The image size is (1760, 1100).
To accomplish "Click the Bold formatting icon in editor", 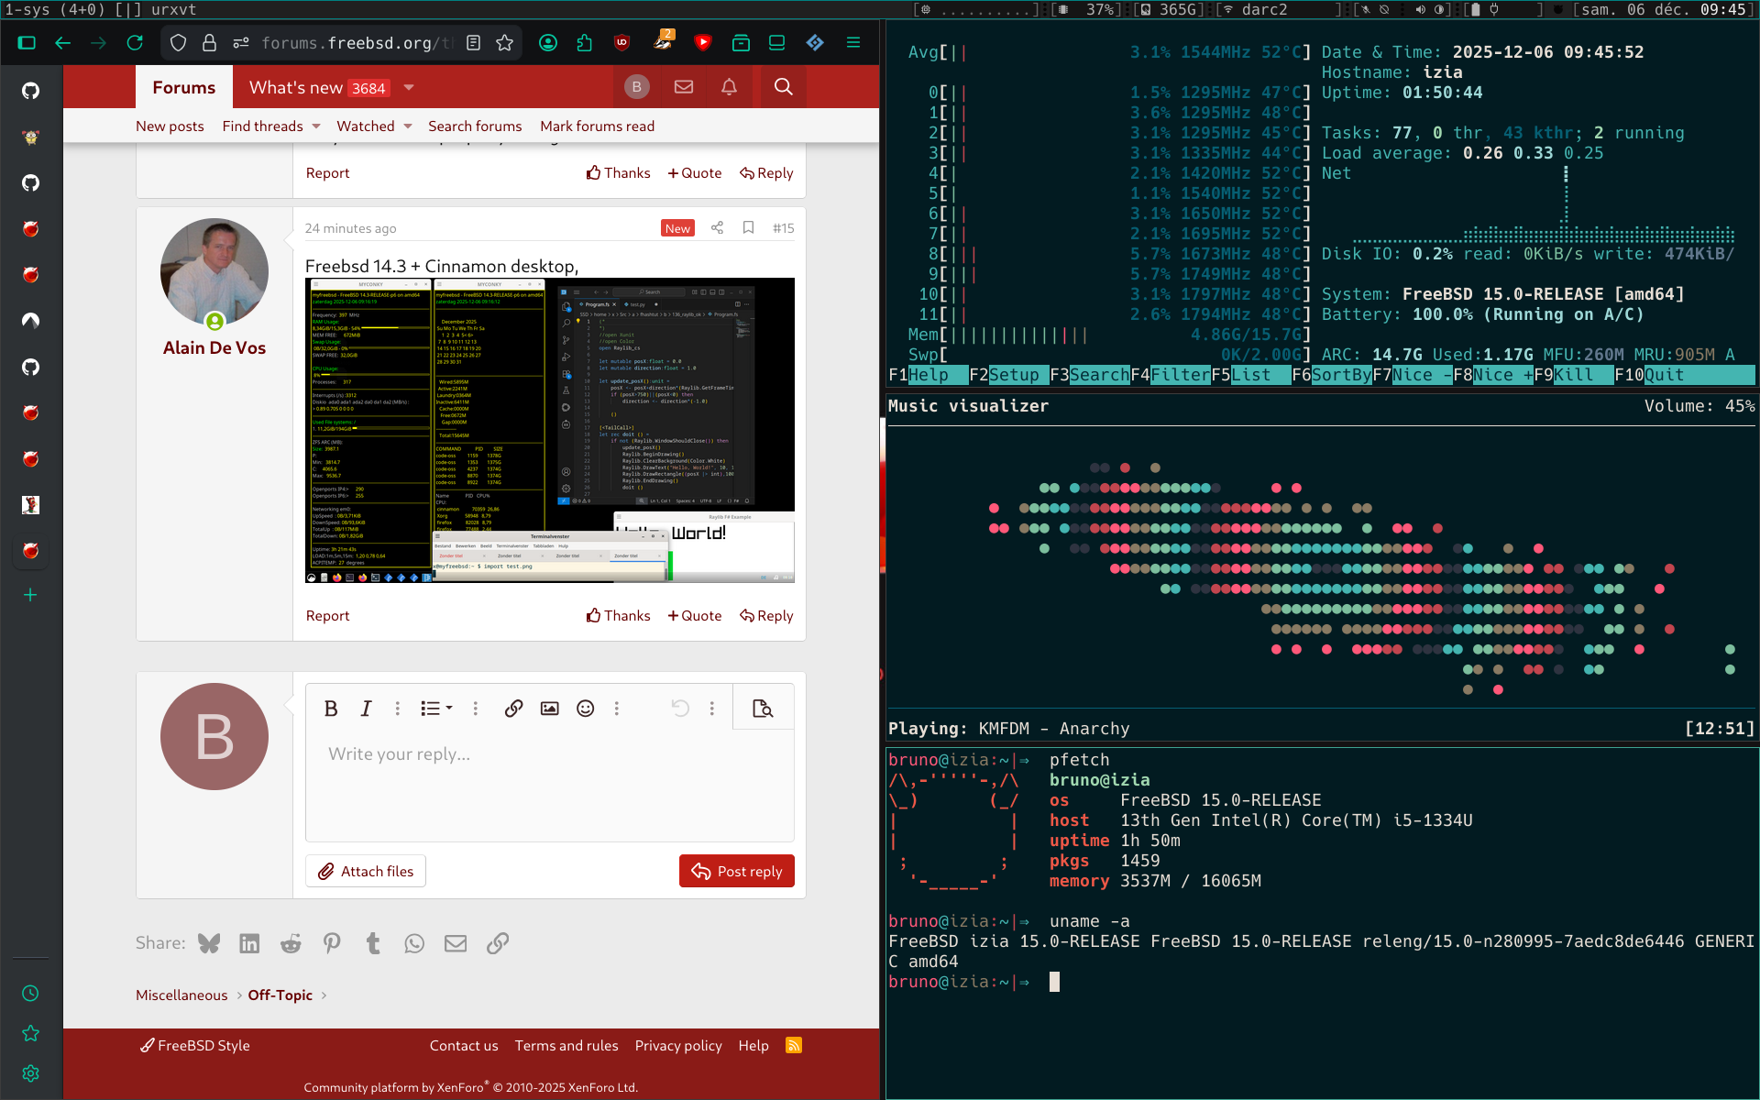I will (331, 709).
